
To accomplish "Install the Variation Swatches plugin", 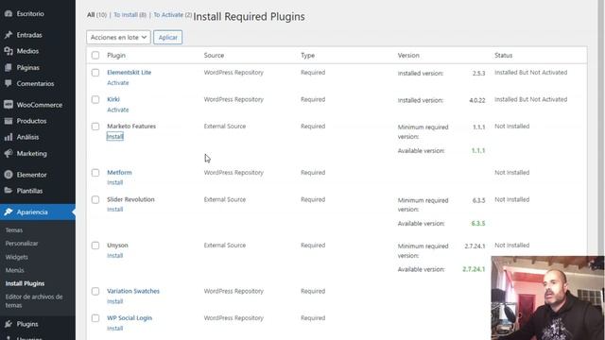I will pos(115,301).
